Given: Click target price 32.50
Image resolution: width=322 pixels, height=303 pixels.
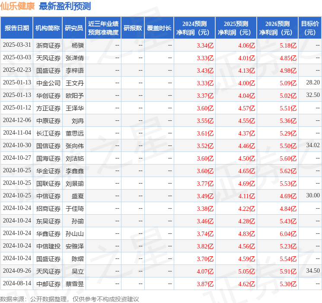Looking at the screenshot, I should (x=313, y=95).
